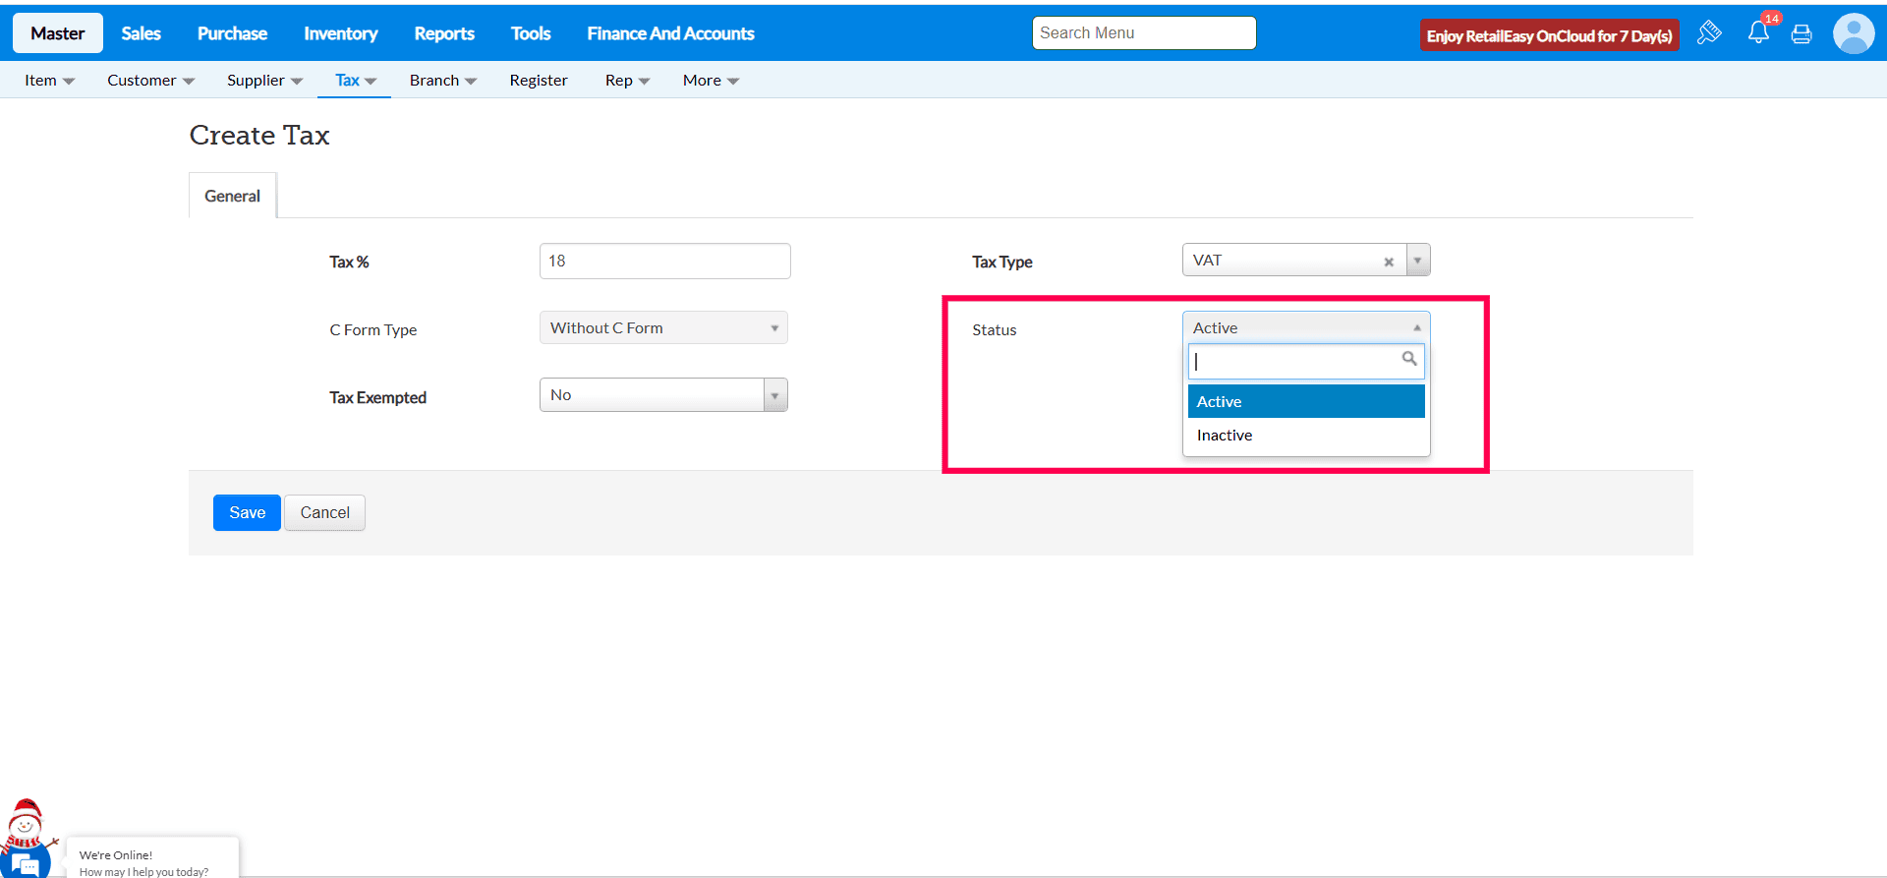This screenshot has height=878, width=1887.
Task: Open the user profile avatar
Action: (x=1853, y=34)
